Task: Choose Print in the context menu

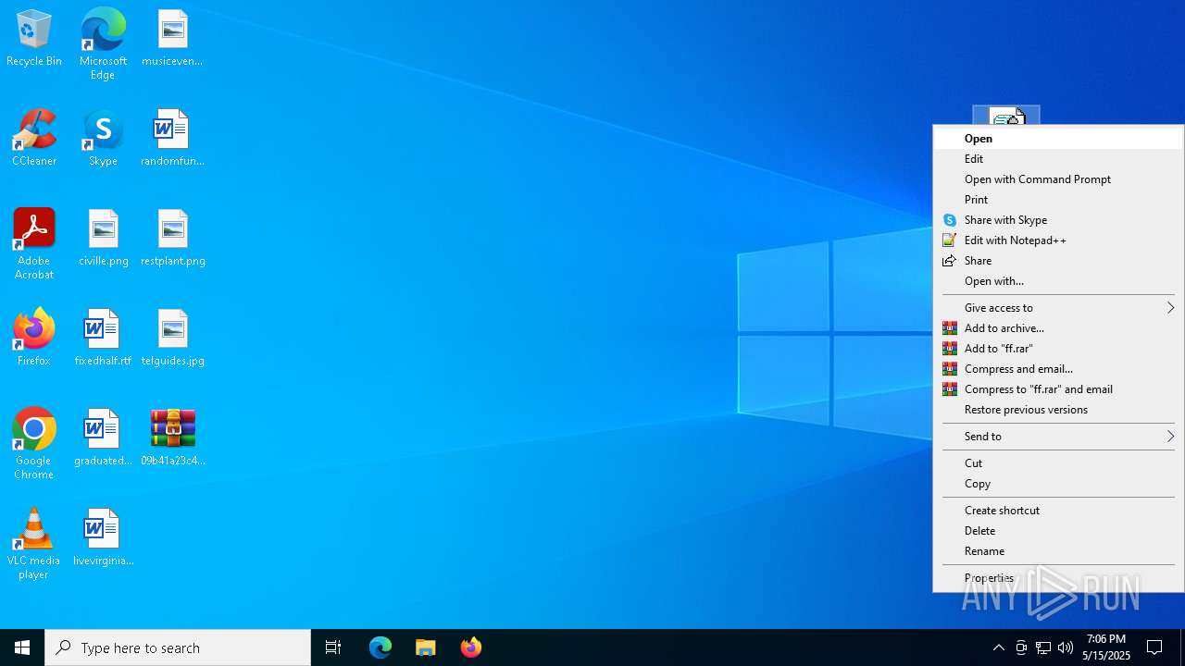Action: tap(1058, 200)
